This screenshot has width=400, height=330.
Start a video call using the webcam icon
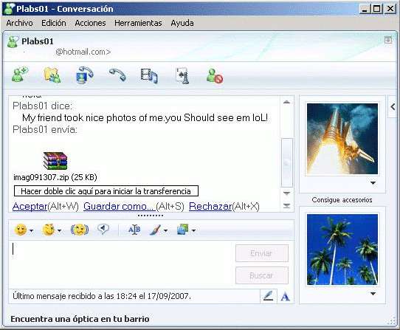(84, 75)
